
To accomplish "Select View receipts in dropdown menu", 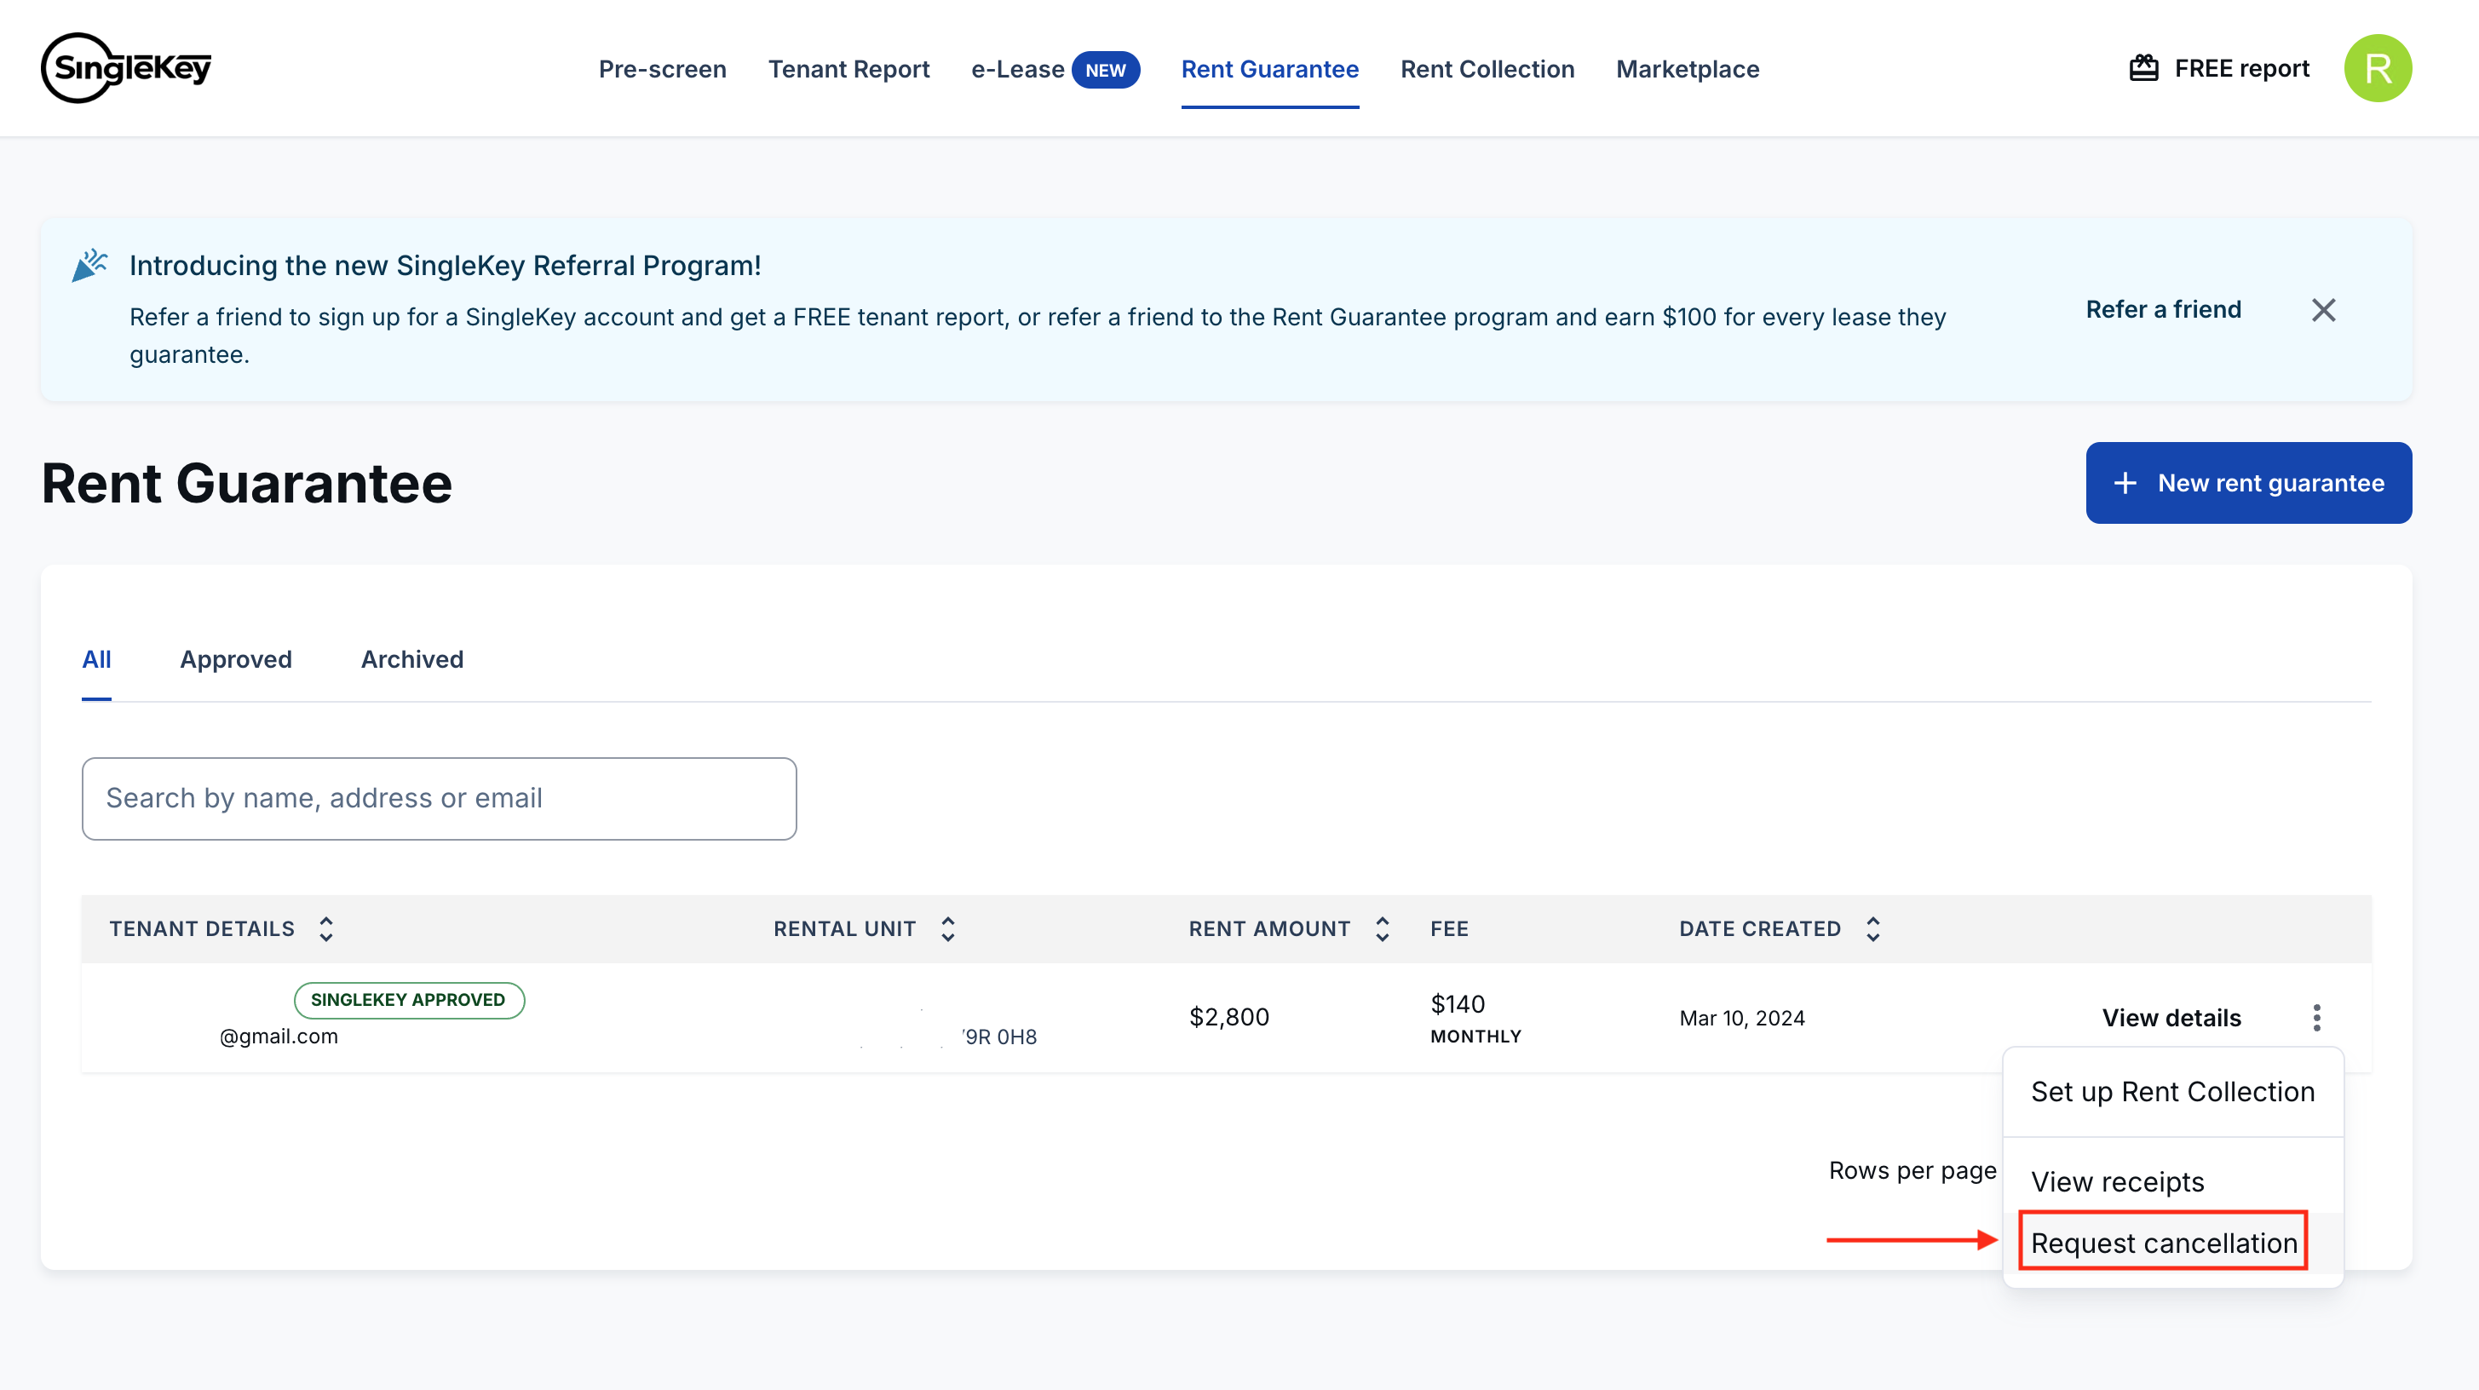I will (x=2117, y=1181).
